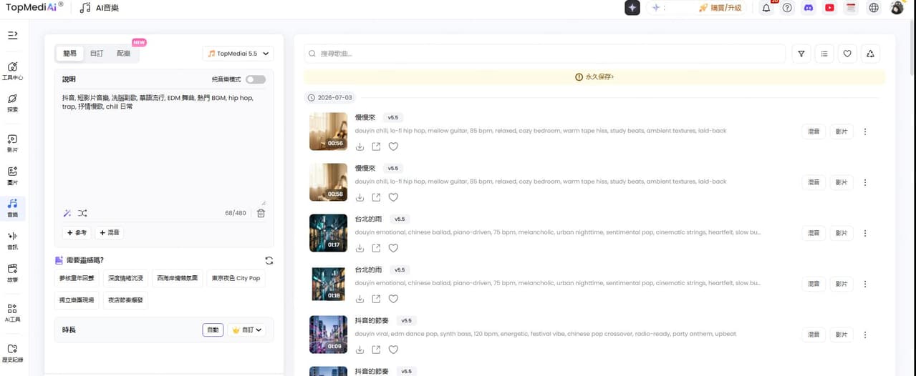Open the user avatar in the header
This screenshot has width=916, height=376.
pyautogui.click(x=897, y=8)
